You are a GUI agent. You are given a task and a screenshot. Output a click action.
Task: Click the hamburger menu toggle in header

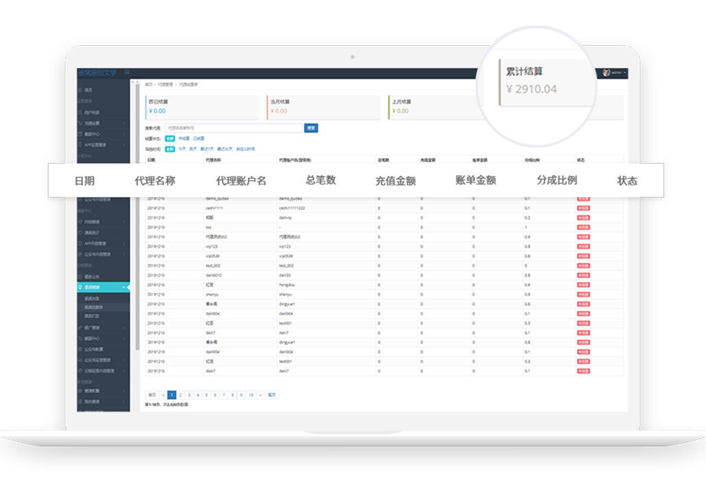(127, 72)
